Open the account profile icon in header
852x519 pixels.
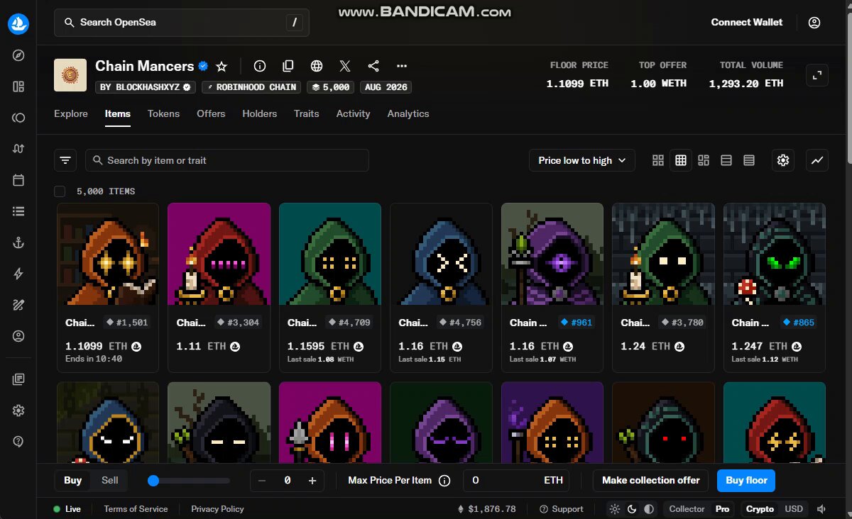[814, 23]
